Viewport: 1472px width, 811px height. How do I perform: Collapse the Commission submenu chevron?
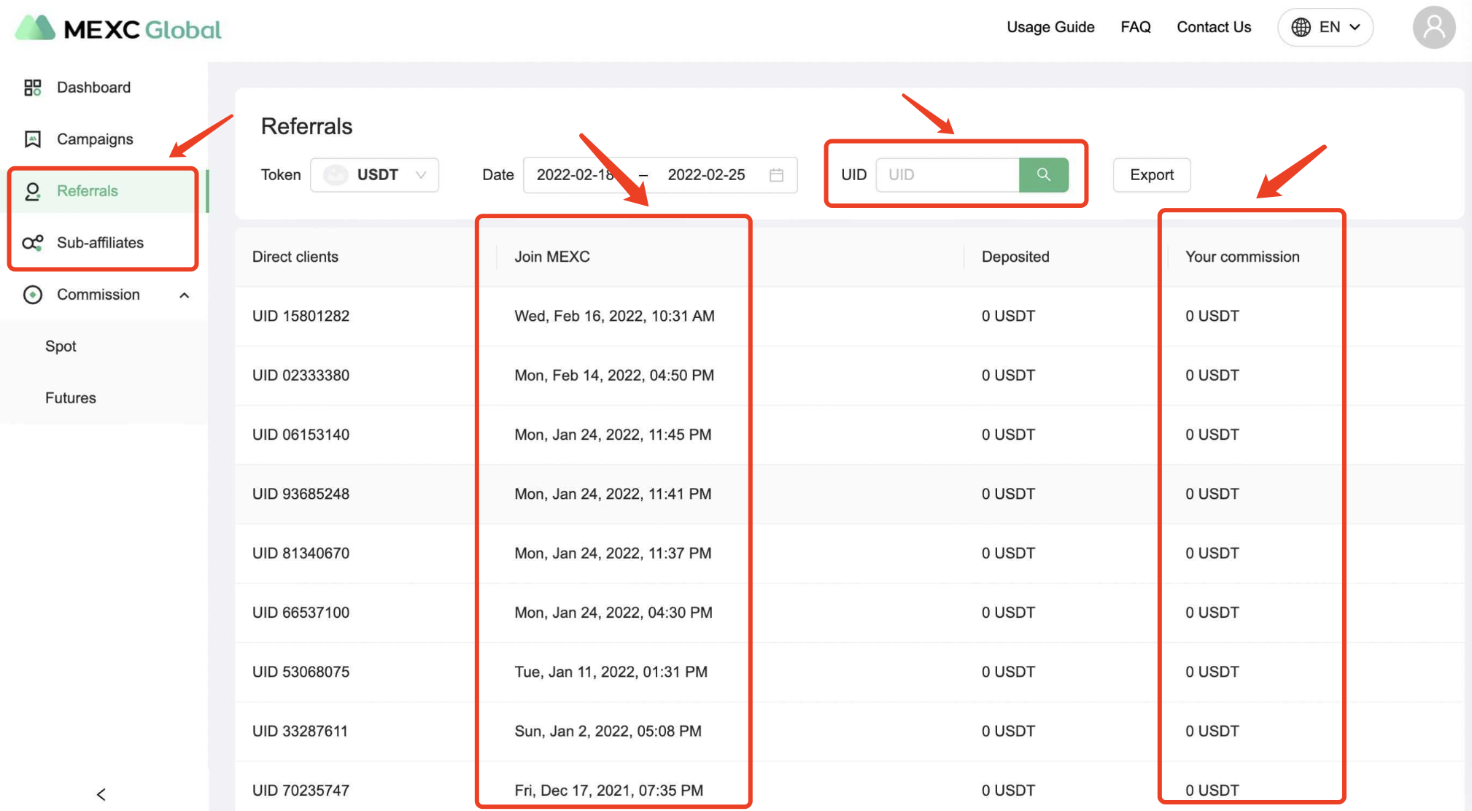[185, 295]
